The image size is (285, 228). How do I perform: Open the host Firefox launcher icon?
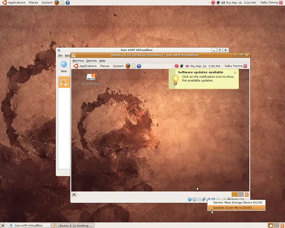[x=57, y=2]
